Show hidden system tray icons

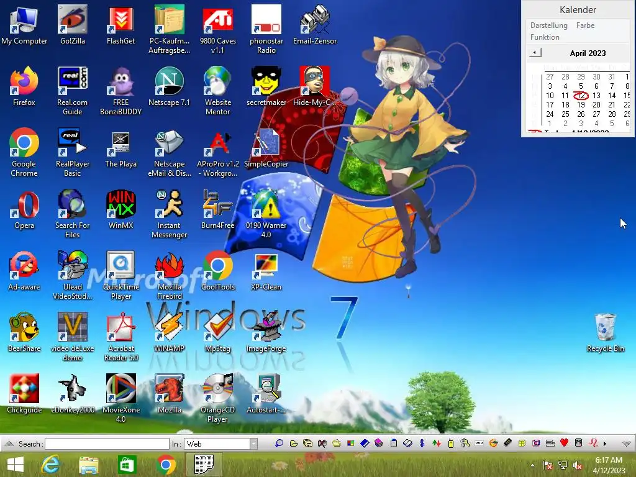pyautogui.click(x=532, y=465)
